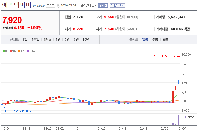Open the 기업개요 dropdown

click(117, 6)
